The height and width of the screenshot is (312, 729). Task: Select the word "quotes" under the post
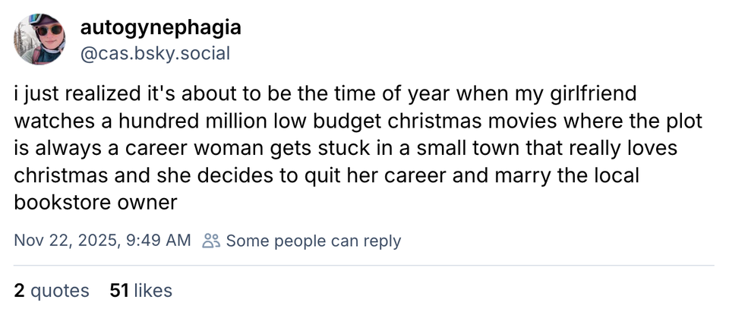click(60, 290)
